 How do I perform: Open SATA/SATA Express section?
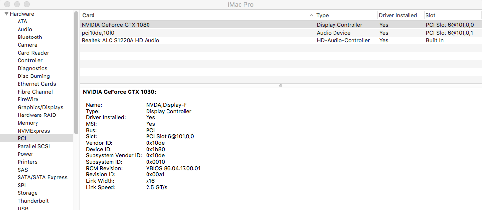(42, 177)
